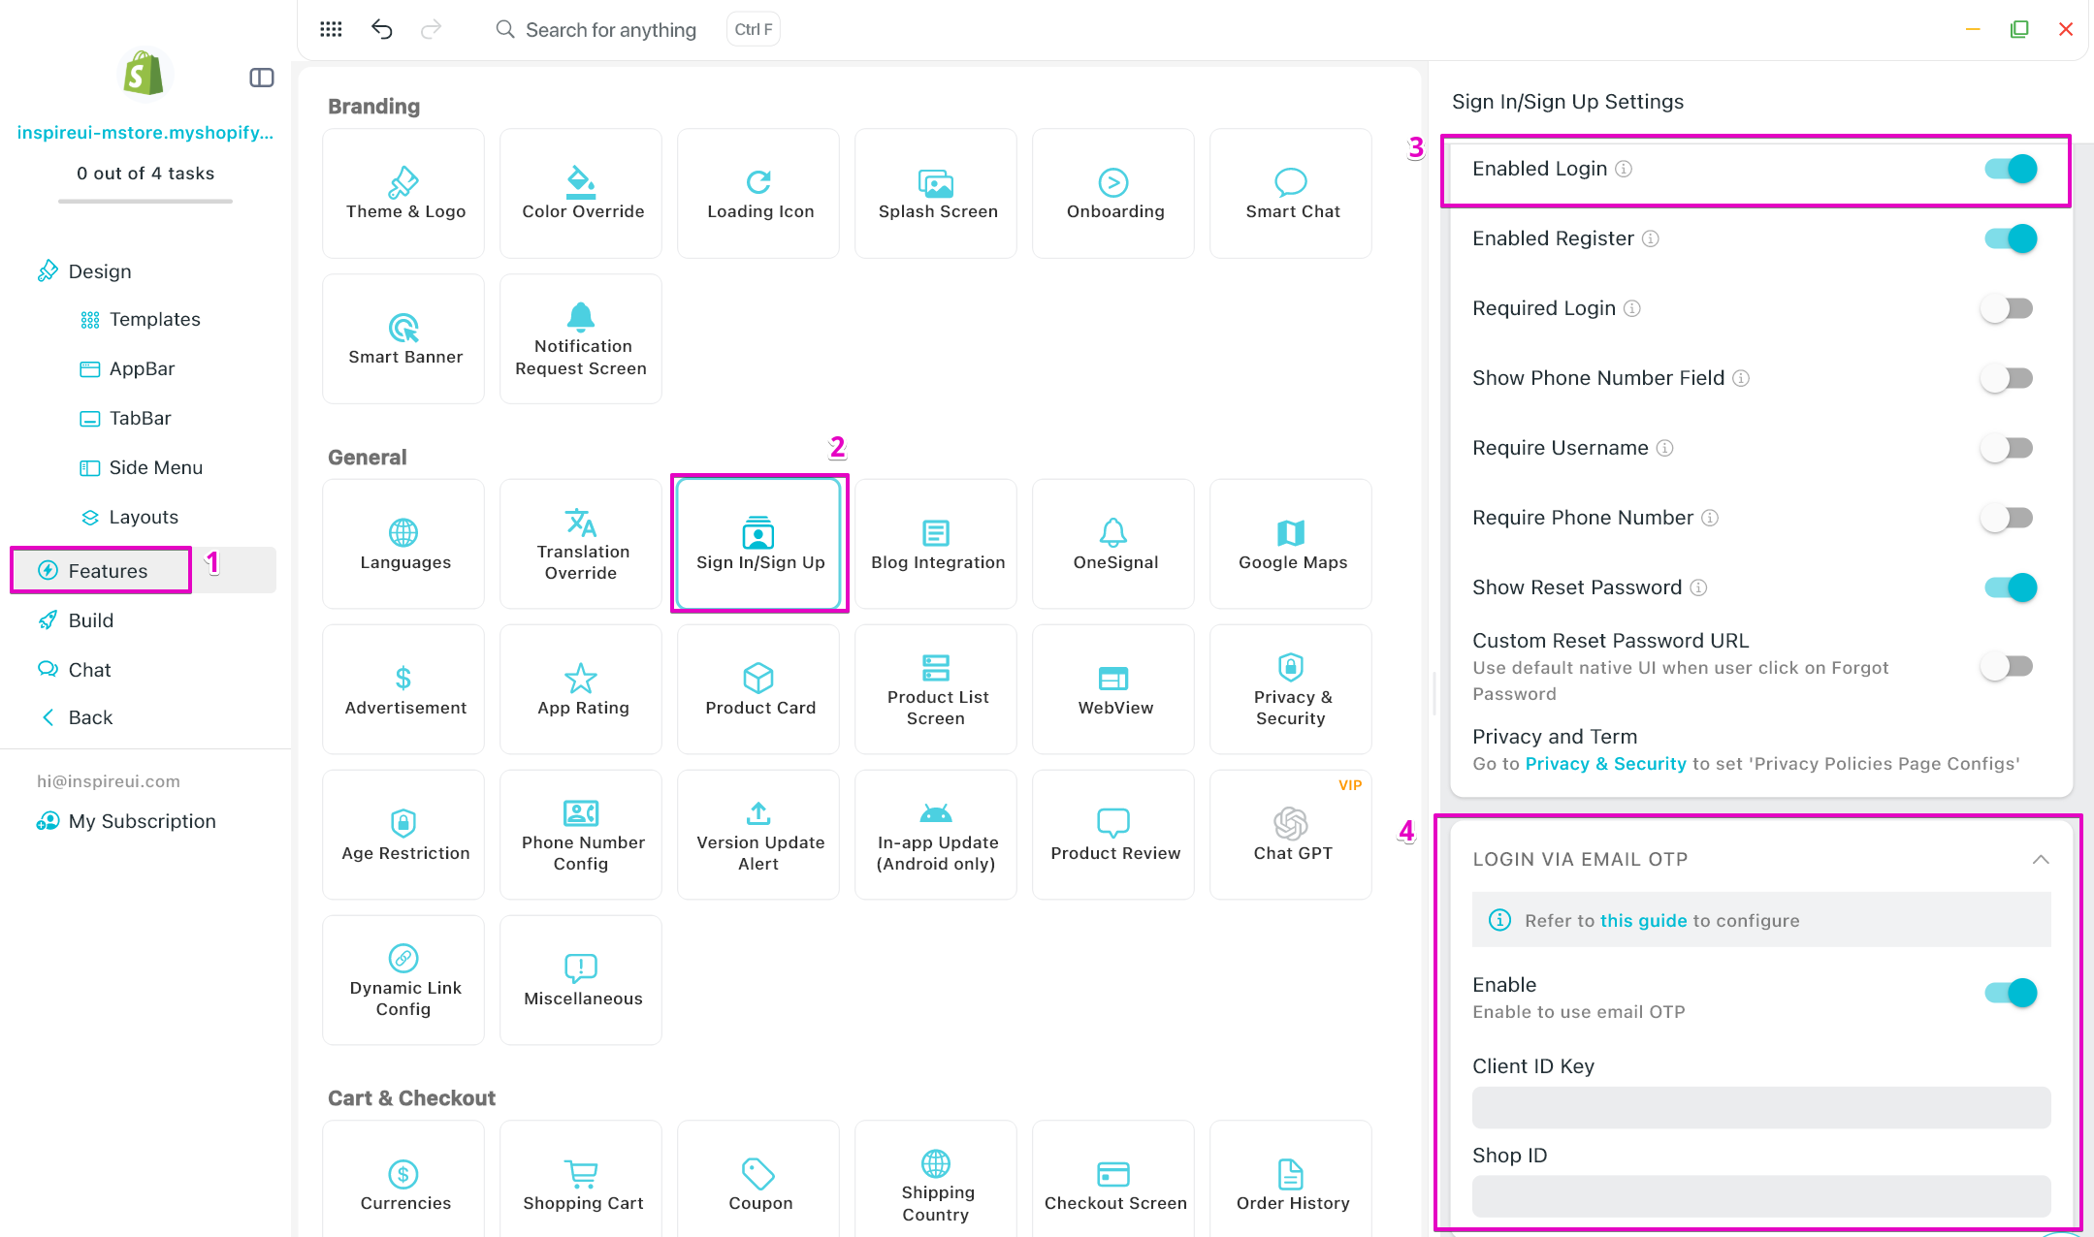Turn on Show Phone Number Field
This screenshot has height=1237, width=2094.
(2006, 378)
